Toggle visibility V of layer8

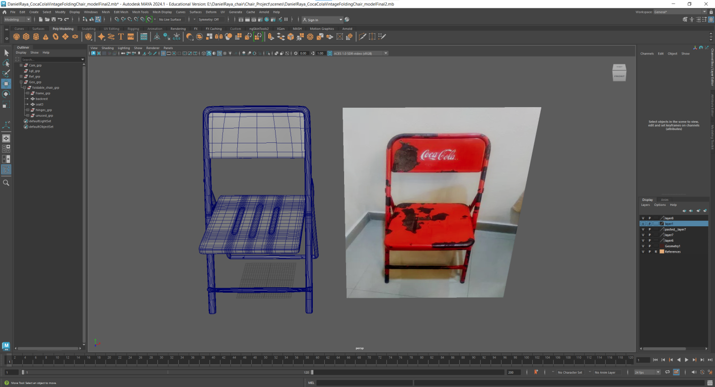[643, 218]
